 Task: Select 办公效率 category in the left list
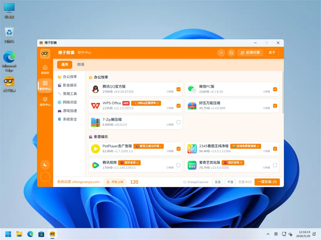point(67,77)
